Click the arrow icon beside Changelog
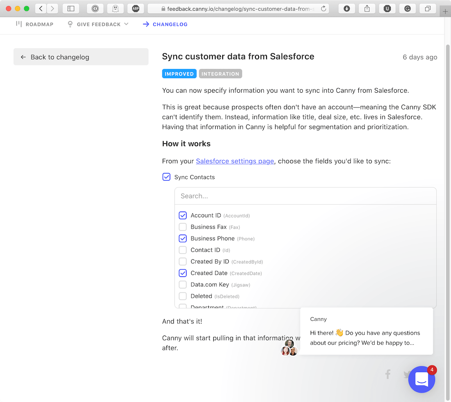 point(146,24)
